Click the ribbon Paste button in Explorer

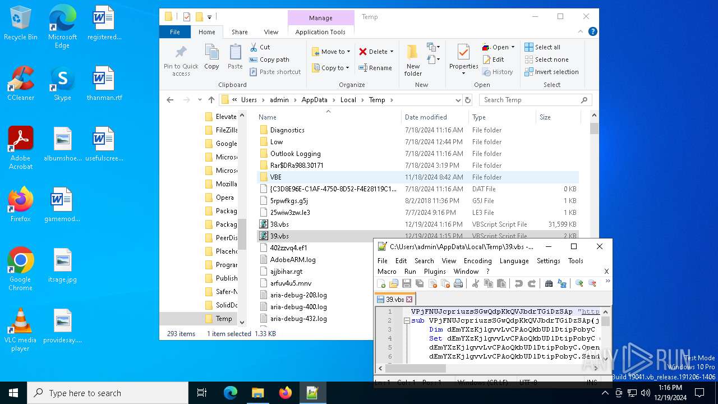click(x=235, y=57)
